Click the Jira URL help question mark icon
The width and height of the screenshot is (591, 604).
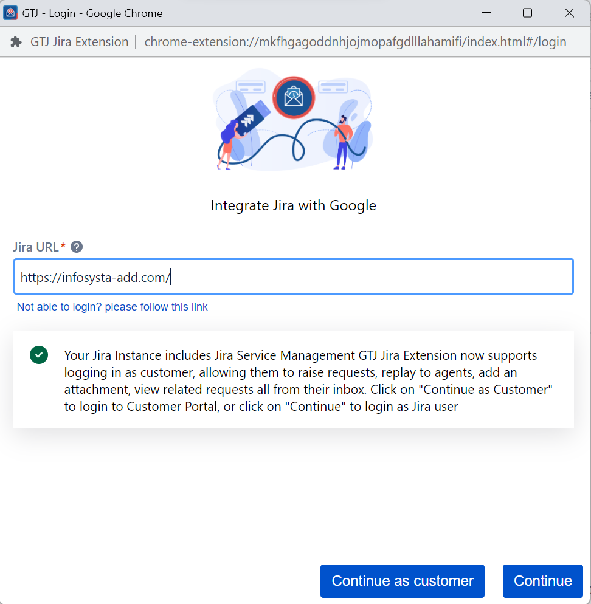(x=77, y=247)
